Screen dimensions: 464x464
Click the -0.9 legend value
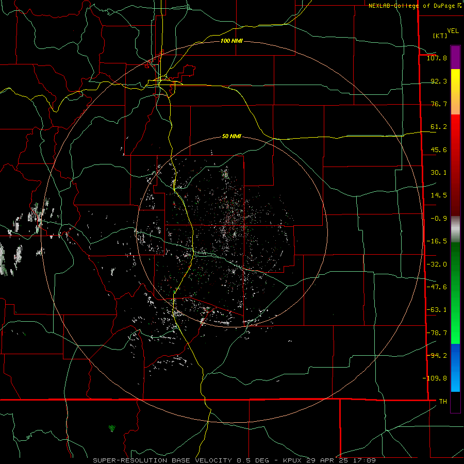(x=439, y=219)
